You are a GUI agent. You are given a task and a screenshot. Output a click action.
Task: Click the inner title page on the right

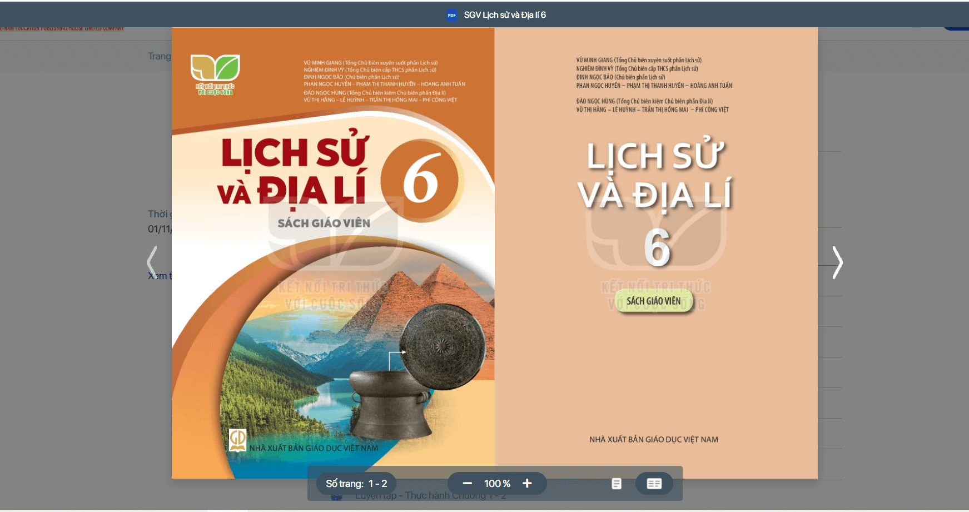pyautogui.click(x=656, y=253)
